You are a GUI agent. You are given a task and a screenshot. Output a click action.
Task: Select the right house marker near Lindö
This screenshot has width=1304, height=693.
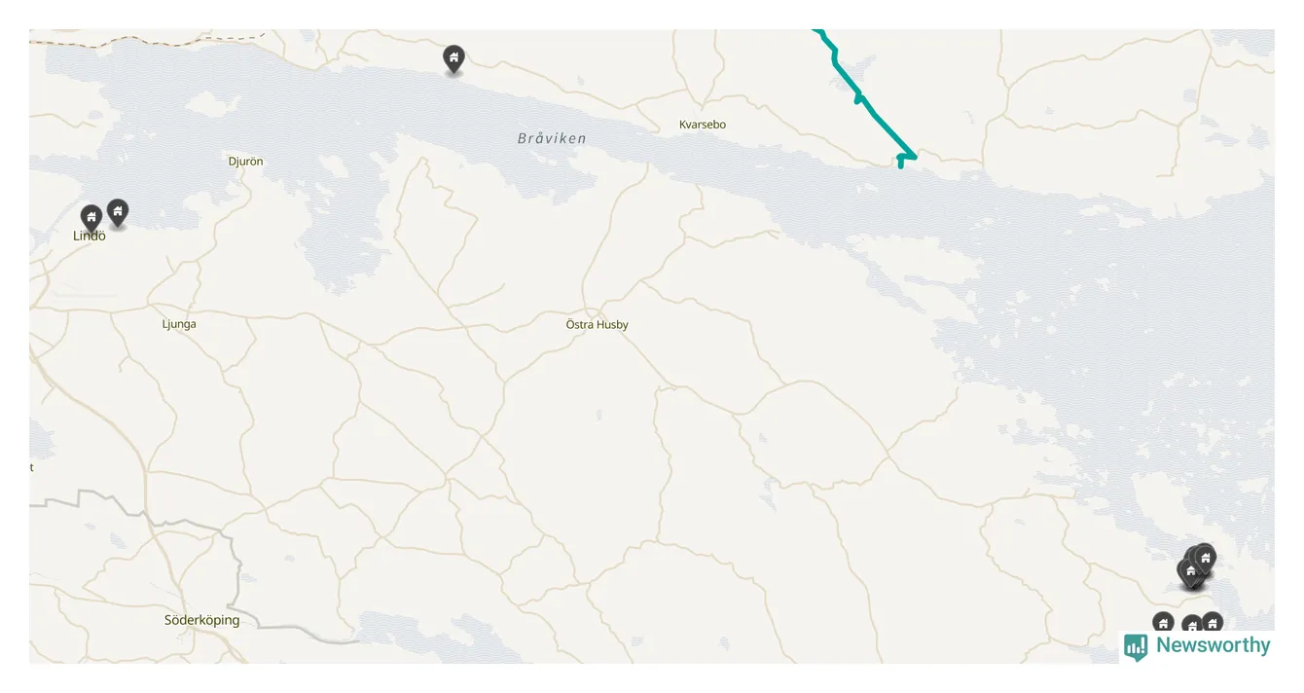pos(118,212)
